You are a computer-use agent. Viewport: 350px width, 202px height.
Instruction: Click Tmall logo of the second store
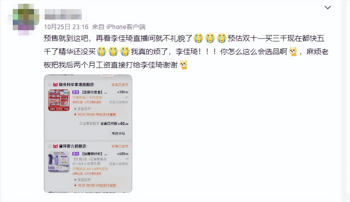coord(55,146)
